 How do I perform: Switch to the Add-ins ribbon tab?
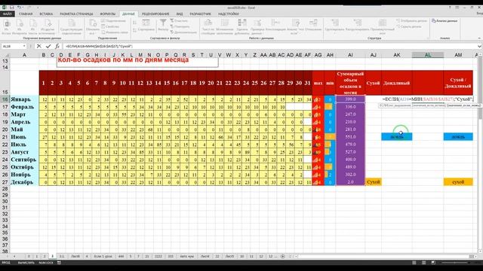pos(229,14)
